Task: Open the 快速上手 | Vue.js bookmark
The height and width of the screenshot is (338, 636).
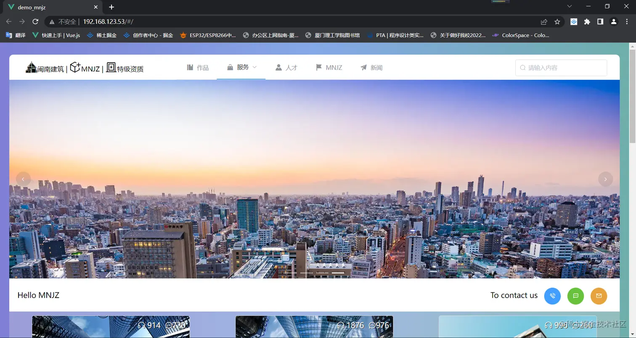Action: pyautogui.click(x=56, y=35)
